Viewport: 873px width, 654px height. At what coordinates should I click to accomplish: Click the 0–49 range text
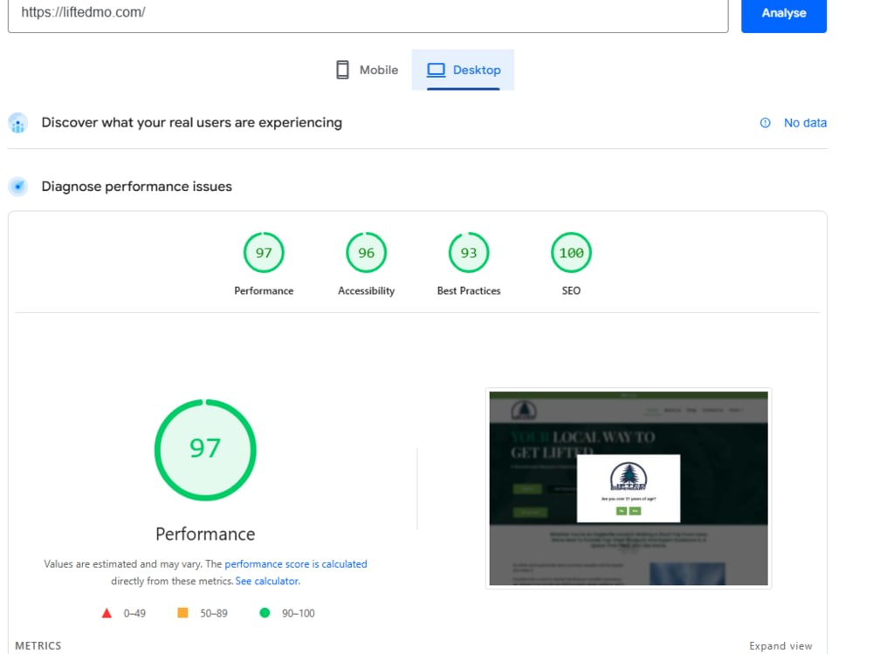pos(134,613)
